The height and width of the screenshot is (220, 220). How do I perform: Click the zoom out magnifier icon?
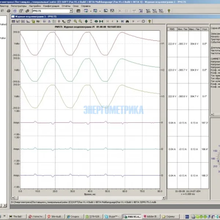click(x=80, y=21)
